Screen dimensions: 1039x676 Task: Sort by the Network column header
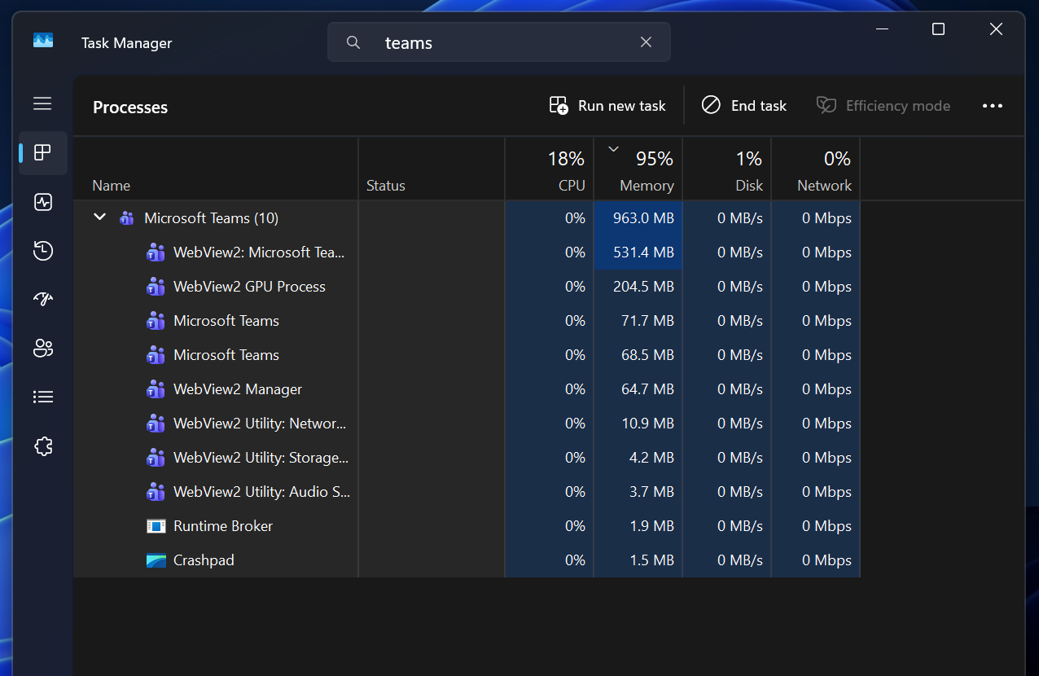click(x=816, y=169)
